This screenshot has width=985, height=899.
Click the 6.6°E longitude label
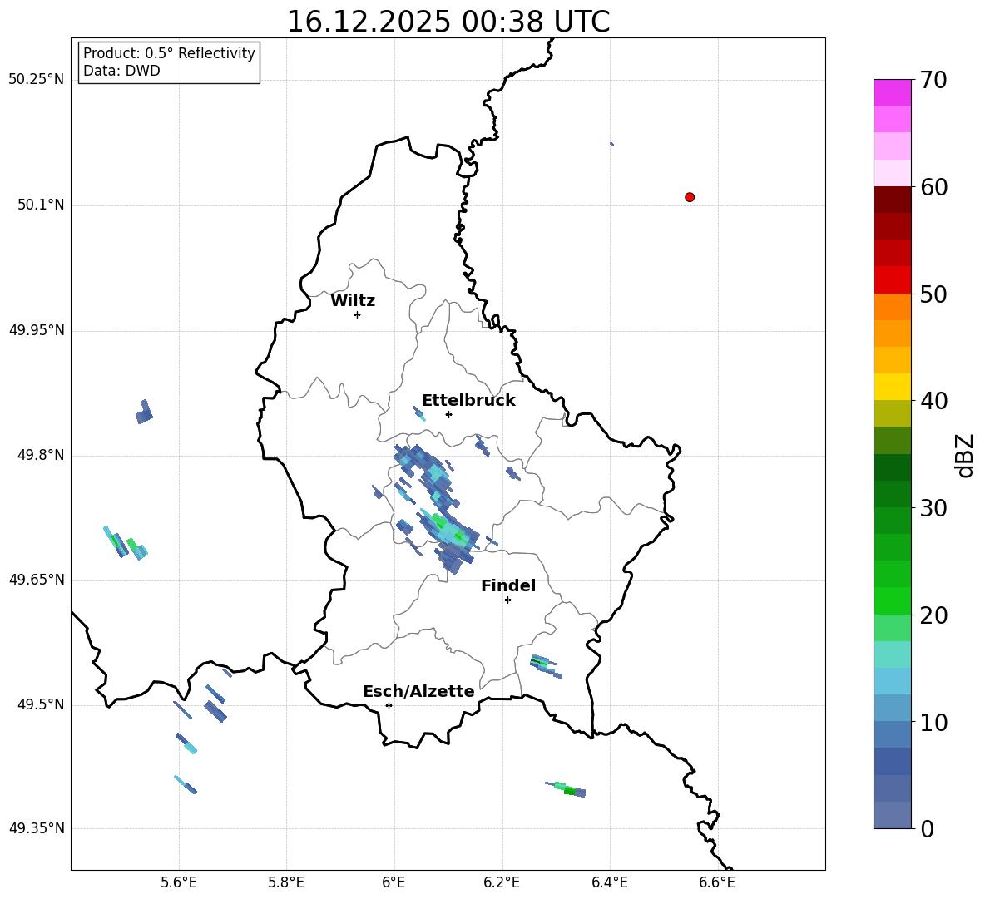pos(717,882)
